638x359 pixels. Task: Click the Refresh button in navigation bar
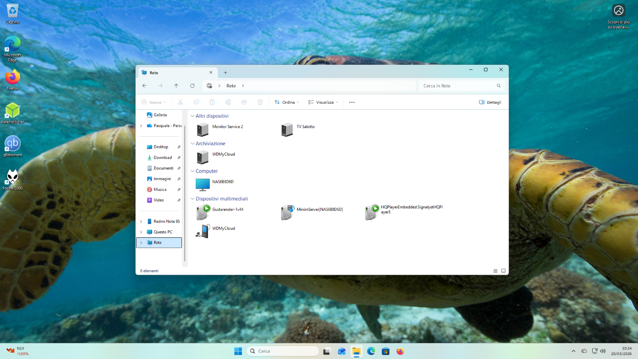tap(192, 86)
